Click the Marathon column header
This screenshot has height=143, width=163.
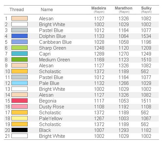124,9
